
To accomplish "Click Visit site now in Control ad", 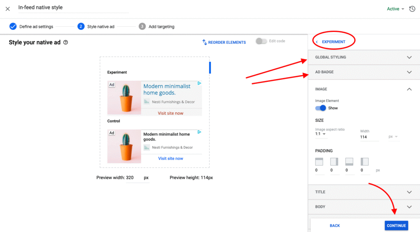I will click(x=171, y=158).
